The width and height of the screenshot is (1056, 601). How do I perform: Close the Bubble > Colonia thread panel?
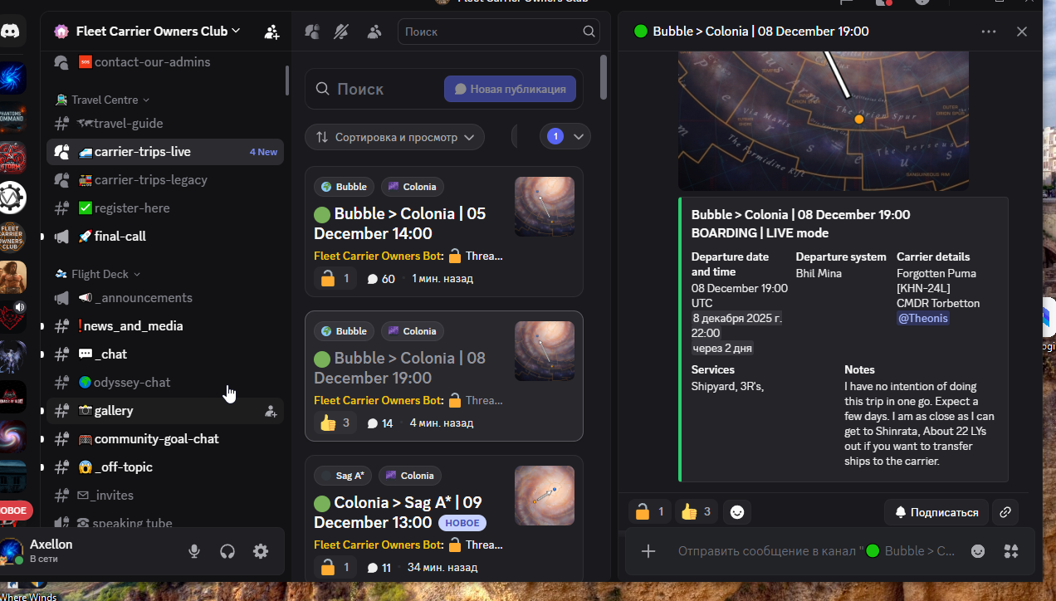click(x=1022, y=32)
